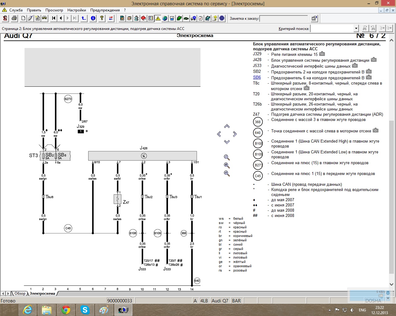Jump to the first page with the skip-back arrow
This screenshot has height=316, width=396.
click(x=54, y=18)
